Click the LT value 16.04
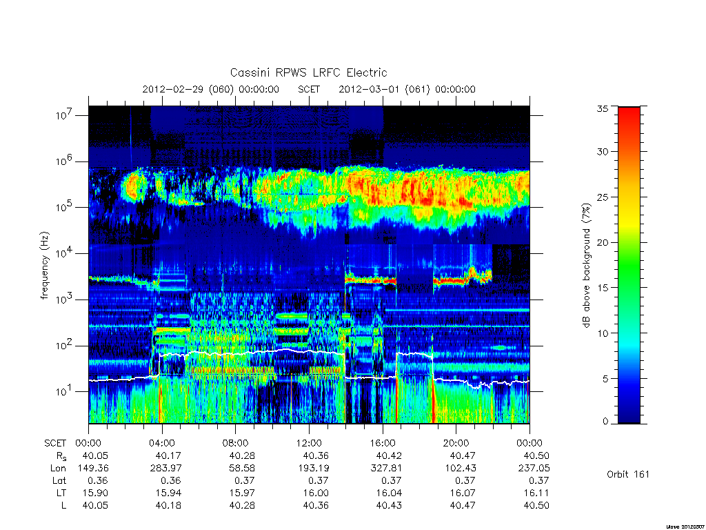706x530 pixels. [x=389, y=493]
